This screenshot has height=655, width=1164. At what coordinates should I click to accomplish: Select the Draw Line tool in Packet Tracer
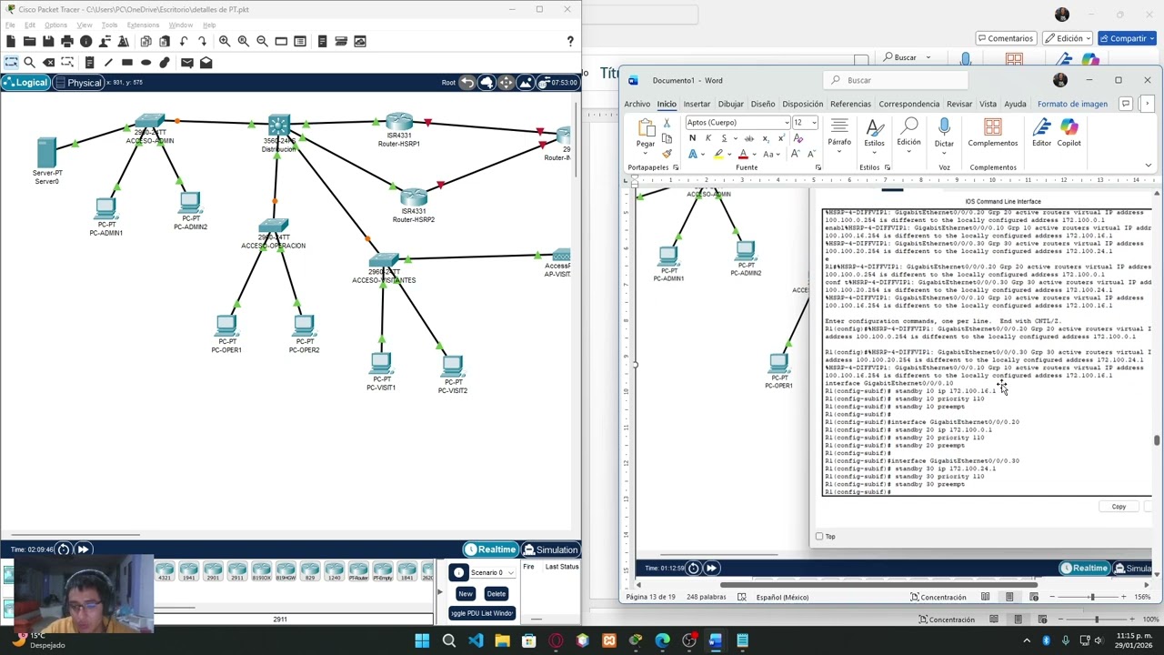point(108,62)
